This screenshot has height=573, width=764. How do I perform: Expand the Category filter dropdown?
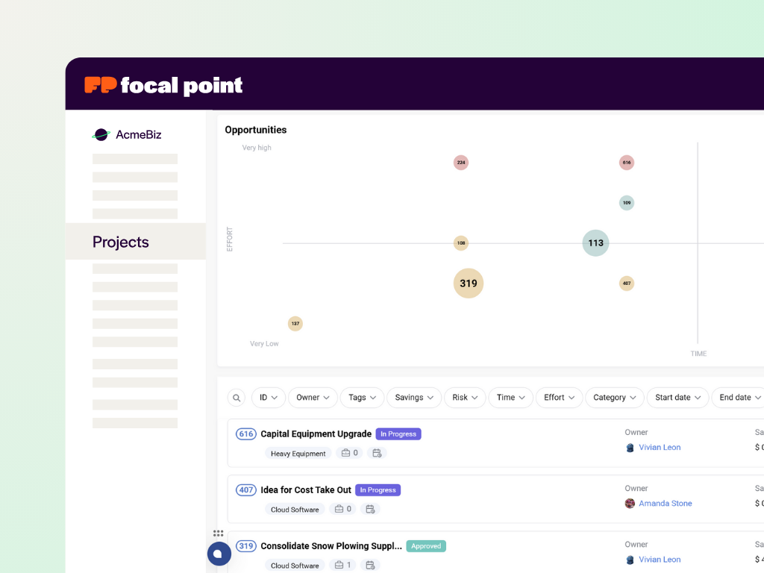tap(614, 398)
